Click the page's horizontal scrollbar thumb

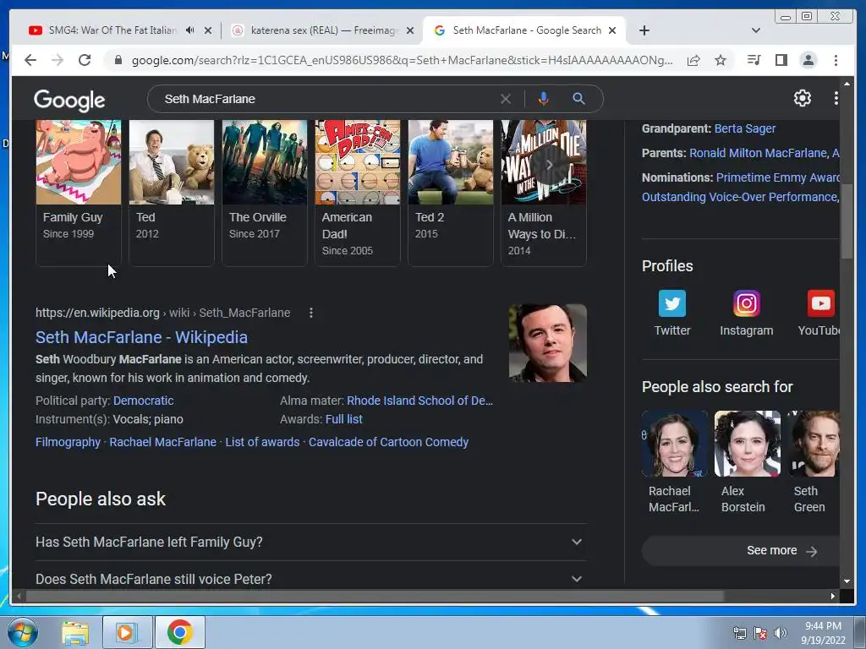(x=375, y=596)
